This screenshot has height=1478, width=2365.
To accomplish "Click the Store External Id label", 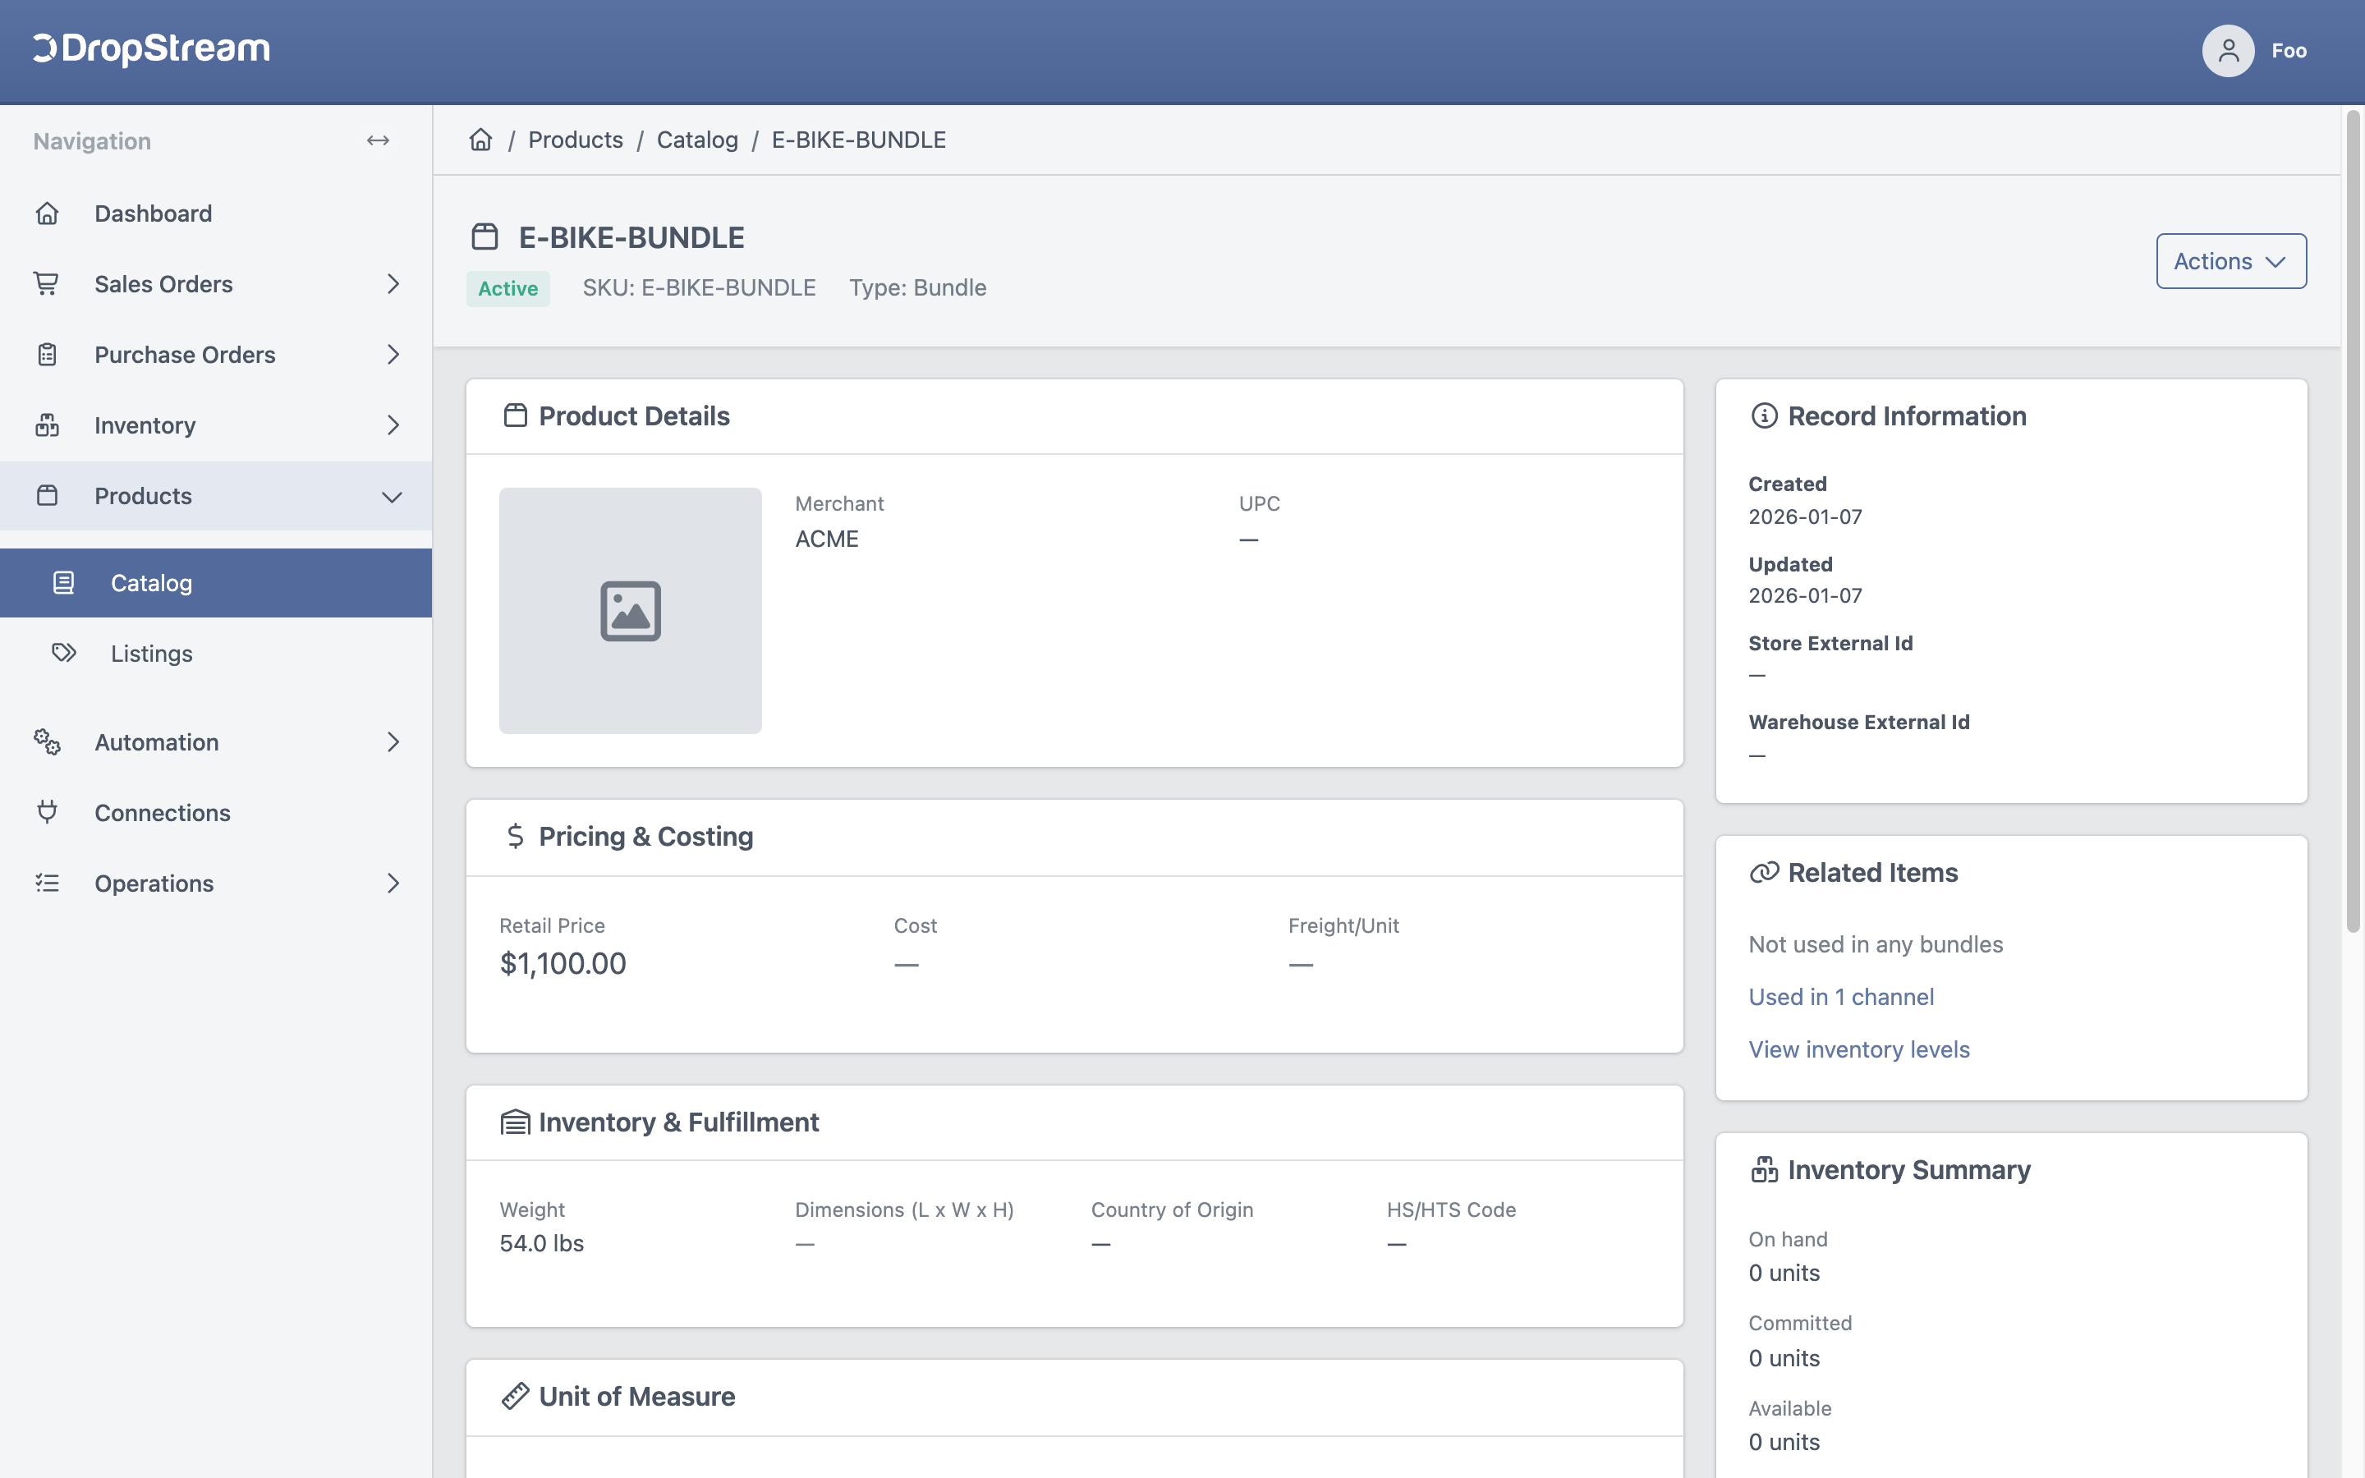I will [x=1830, y=643].
